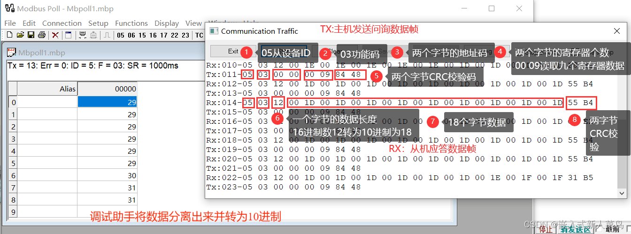Select function 22 toolbar button
Image resolution: width=631 pixels, height=234 pixels.
(175, 35)
